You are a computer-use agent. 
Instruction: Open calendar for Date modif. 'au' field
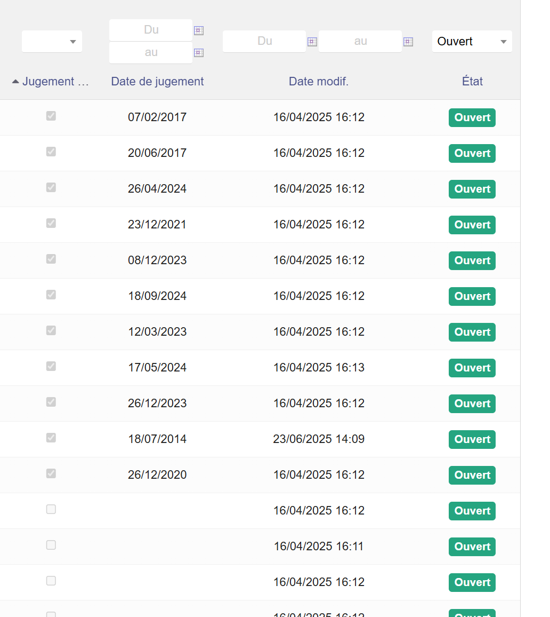tap(408, 42)
